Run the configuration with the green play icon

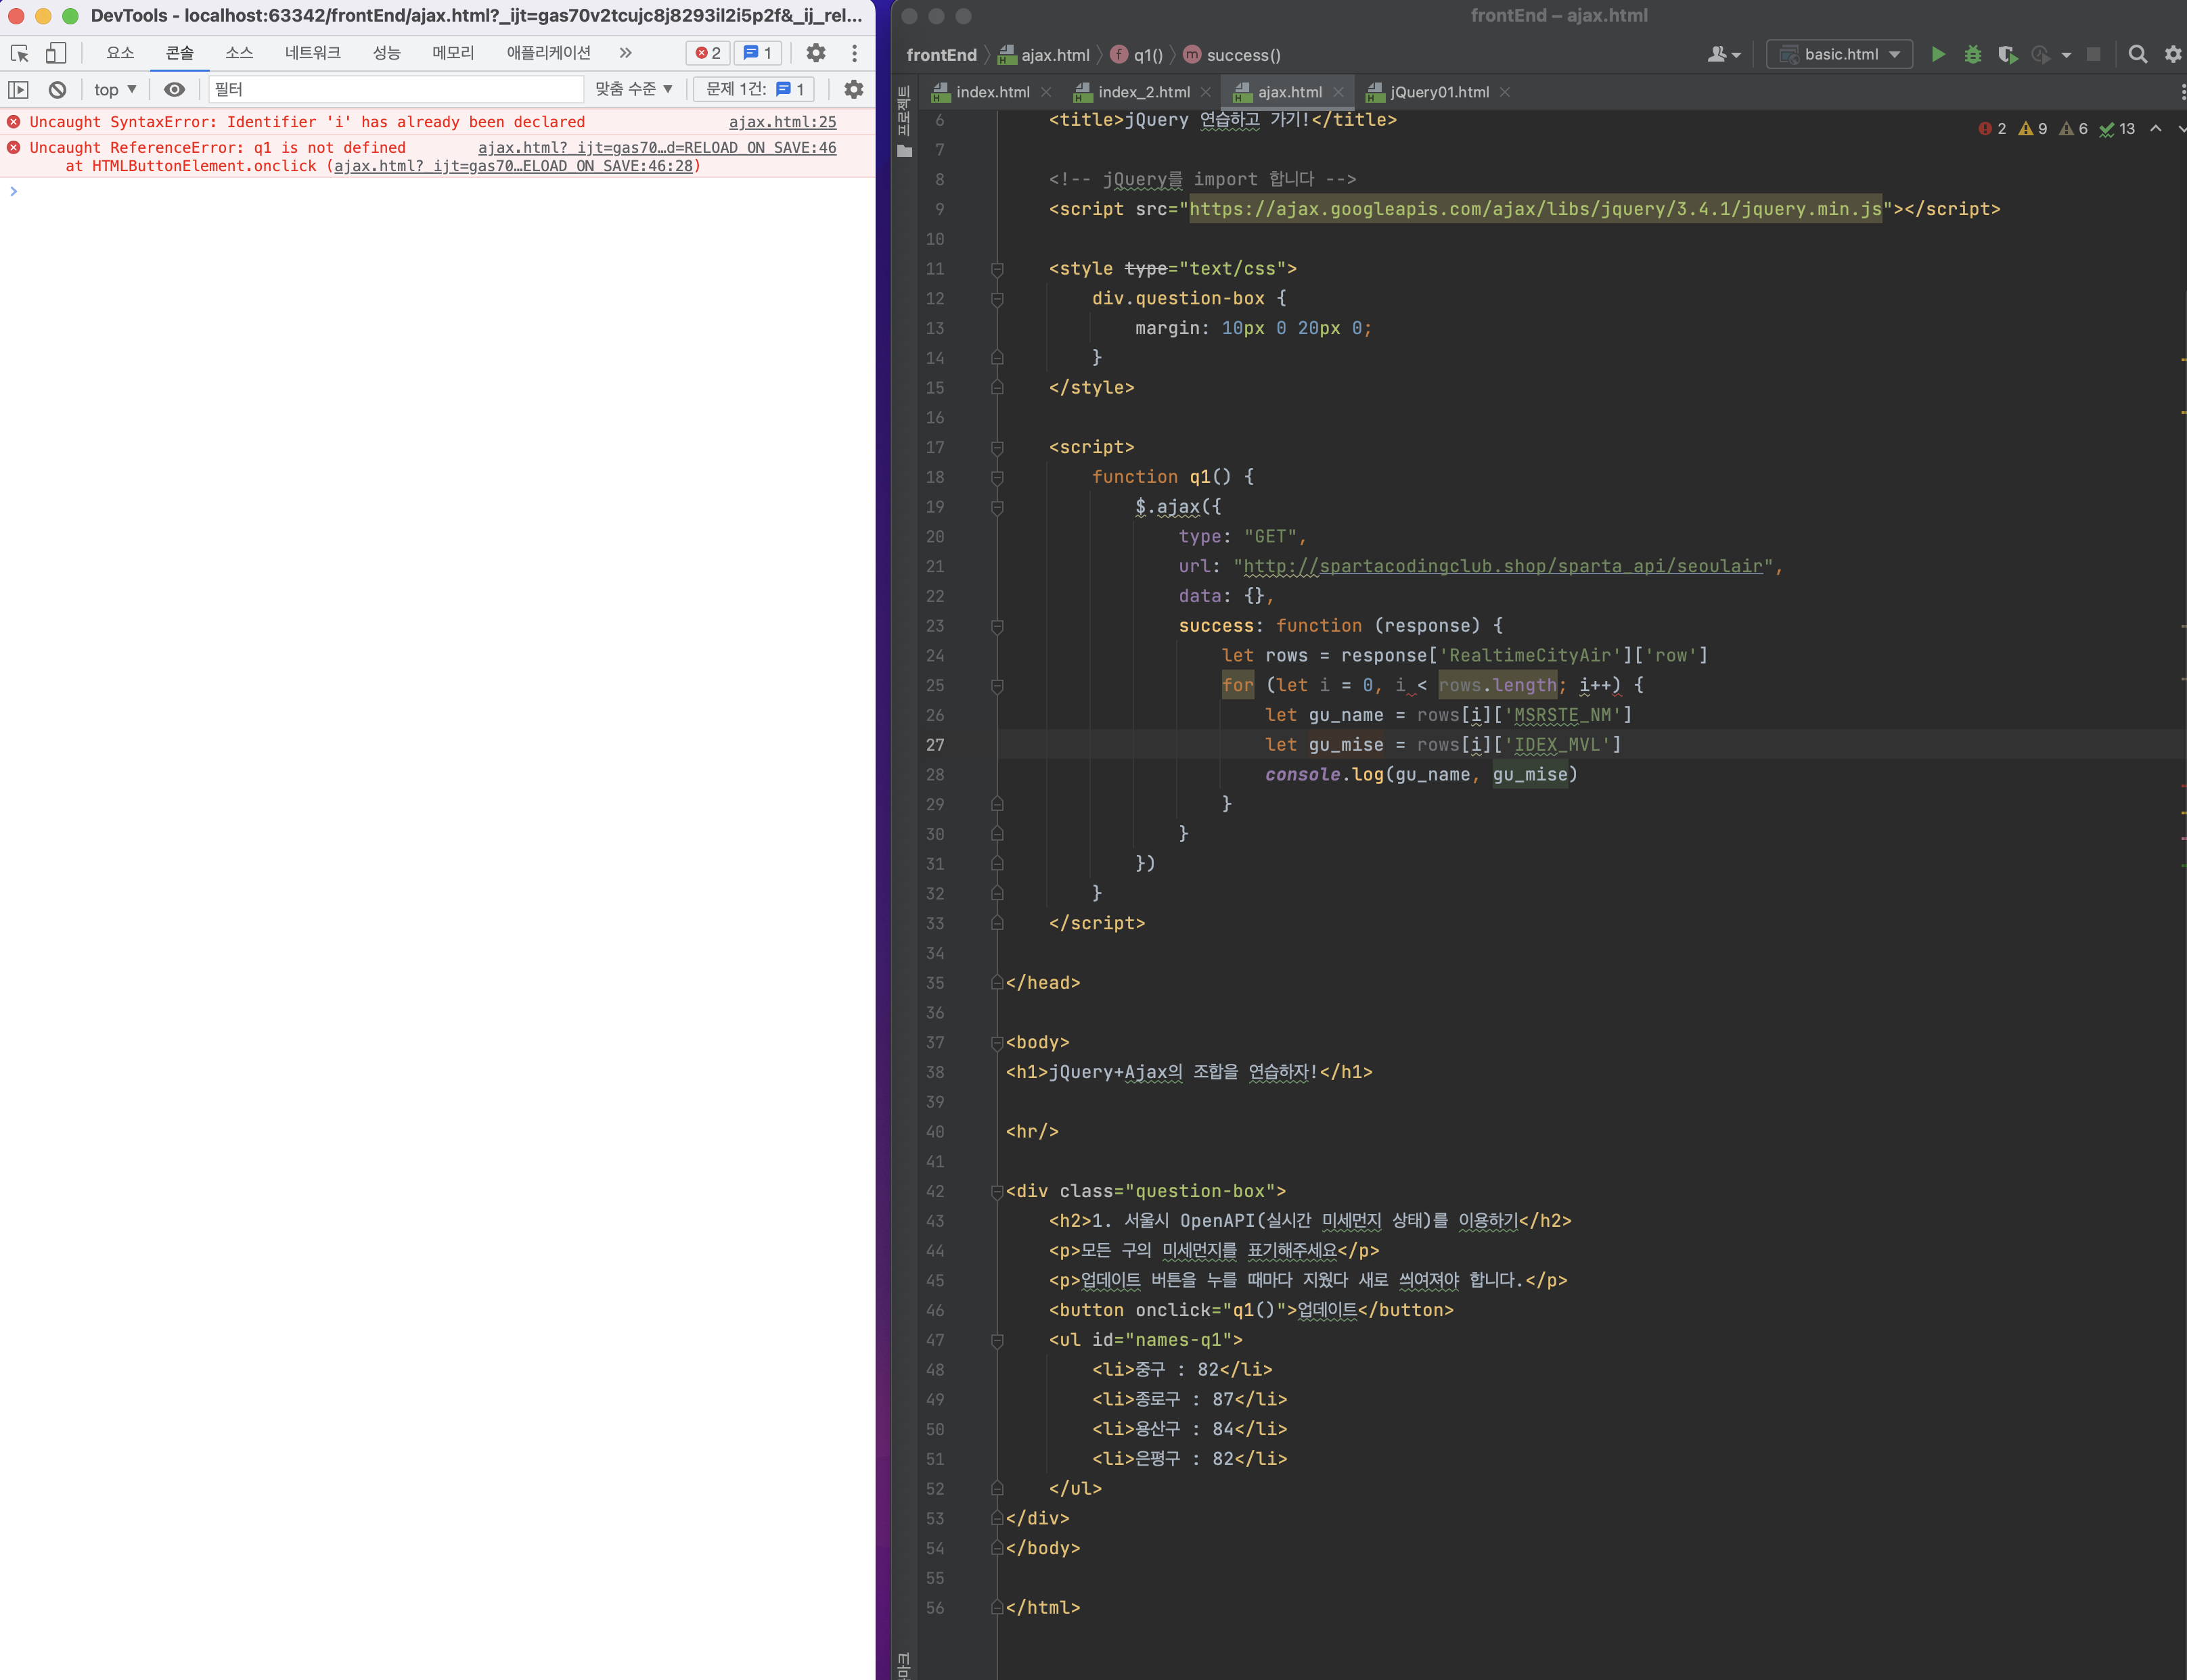(x=1938, y=55)
